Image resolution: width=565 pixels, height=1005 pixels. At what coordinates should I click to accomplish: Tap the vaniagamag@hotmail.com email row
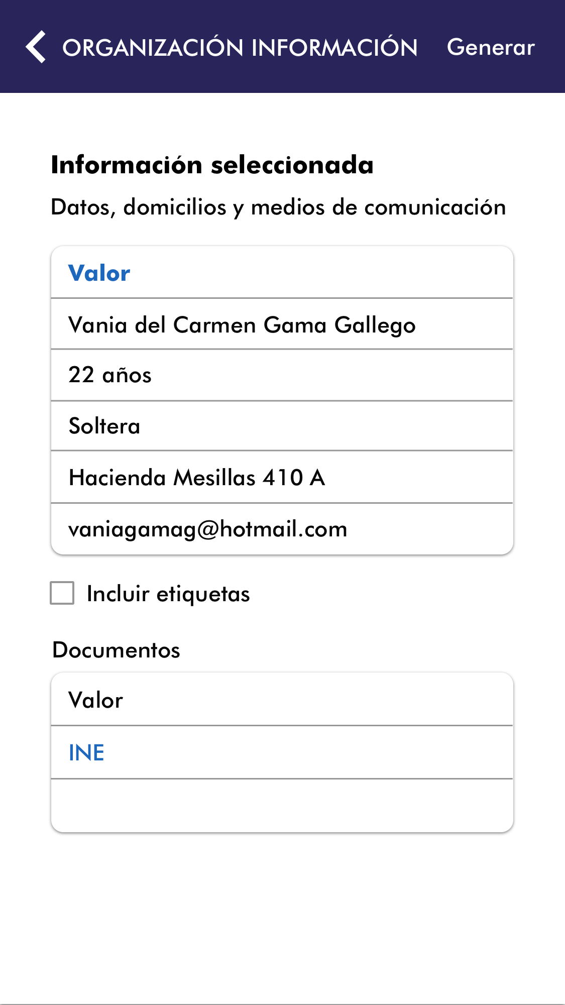[281, 529]
